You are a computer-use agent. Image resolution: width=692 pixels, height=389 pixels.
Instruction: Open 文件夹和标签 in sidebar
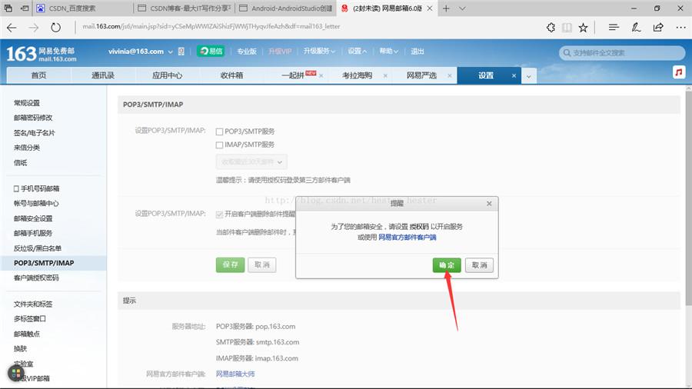33,304
